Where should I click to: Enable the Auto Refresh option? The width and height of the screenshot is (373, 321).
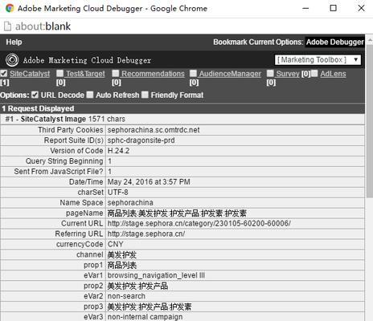pyautogui.click(x=90, y=95)
